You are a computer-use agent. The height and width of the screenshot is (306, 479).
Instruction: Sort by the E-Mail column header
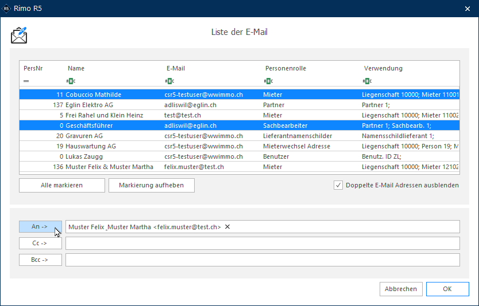coord(176,68)
